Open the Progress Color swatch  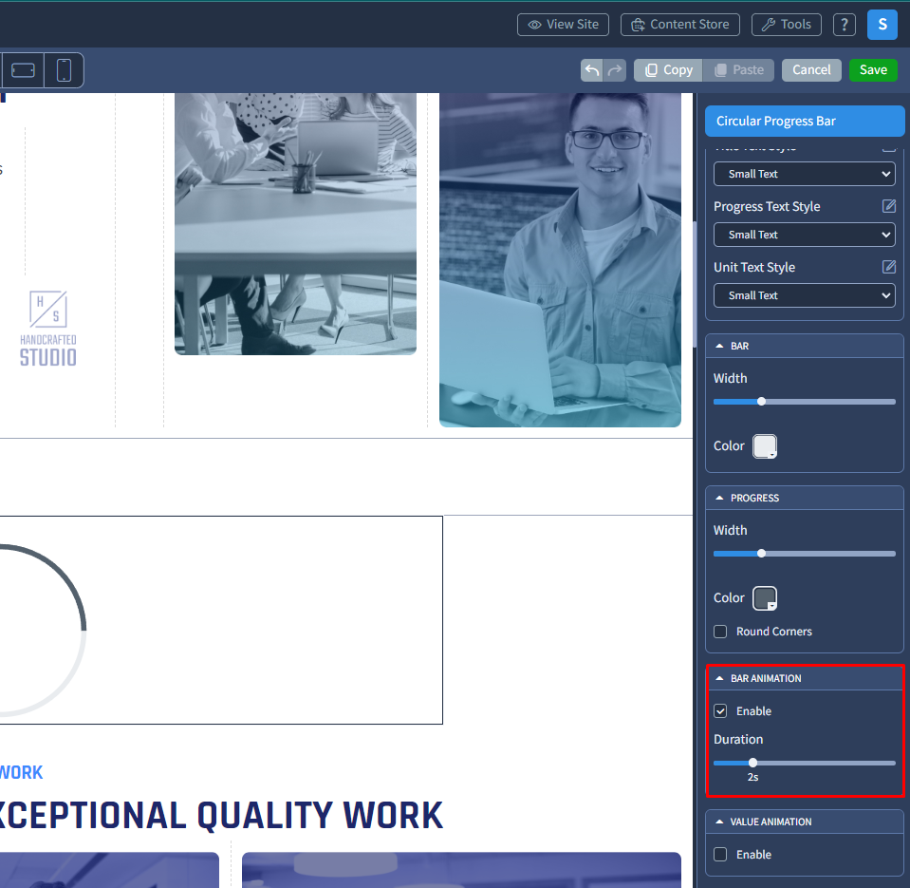pos(764,598)
